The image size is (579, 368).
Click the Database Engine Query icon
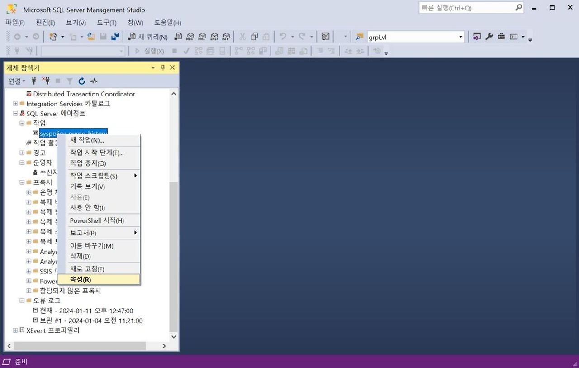(x=178, y=37)
